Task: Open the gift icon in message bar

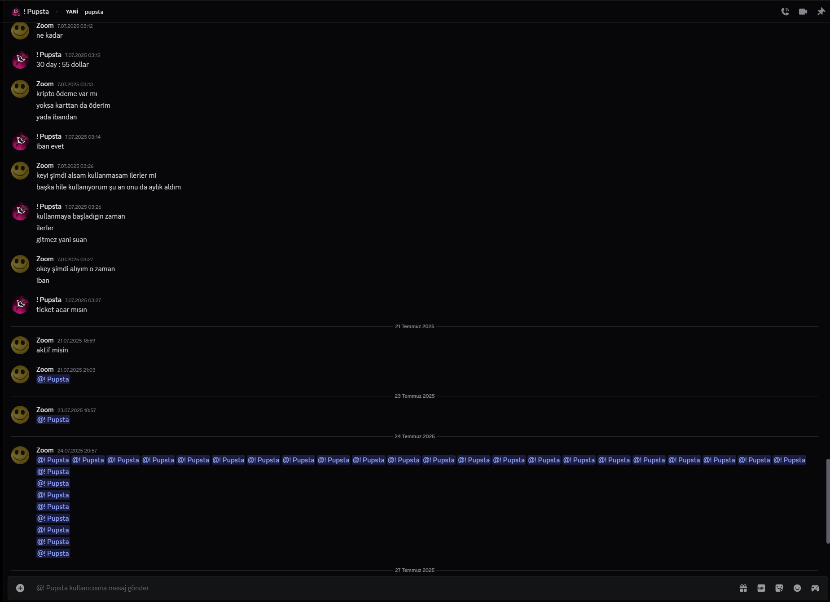Action: click(x=743, y=588)
